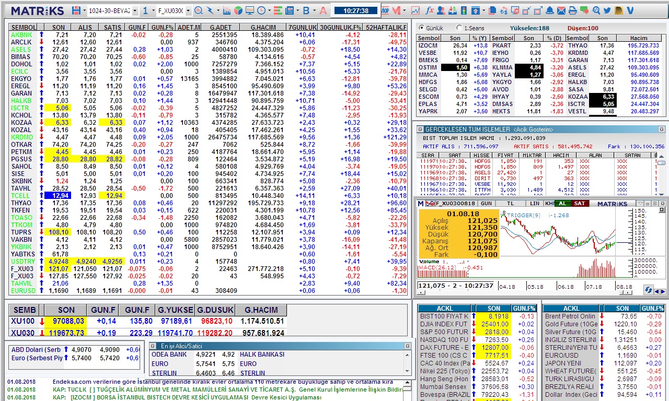
Task: Click the screen settings gear icon
Action: pyautogui.click(x=515, y=10)
